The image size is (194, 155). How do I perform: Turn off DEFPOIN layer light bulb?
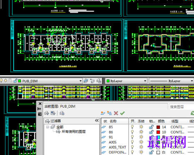tap(132, 152)
